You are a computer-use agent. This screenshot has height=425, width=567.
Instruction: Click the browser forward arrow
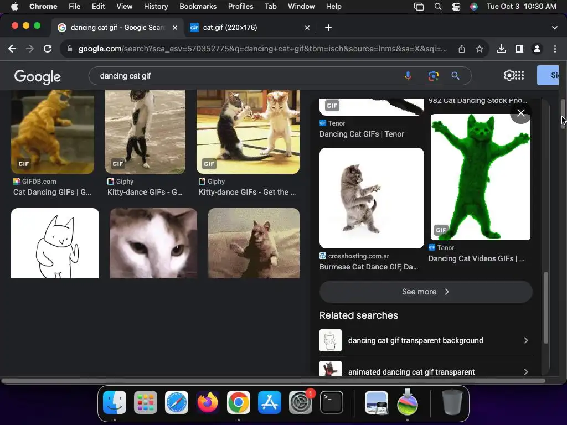coord(30,49)
